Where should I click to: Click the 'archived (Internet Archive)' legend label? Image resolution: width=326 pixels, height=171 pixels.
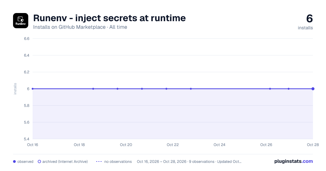(65, 161)
